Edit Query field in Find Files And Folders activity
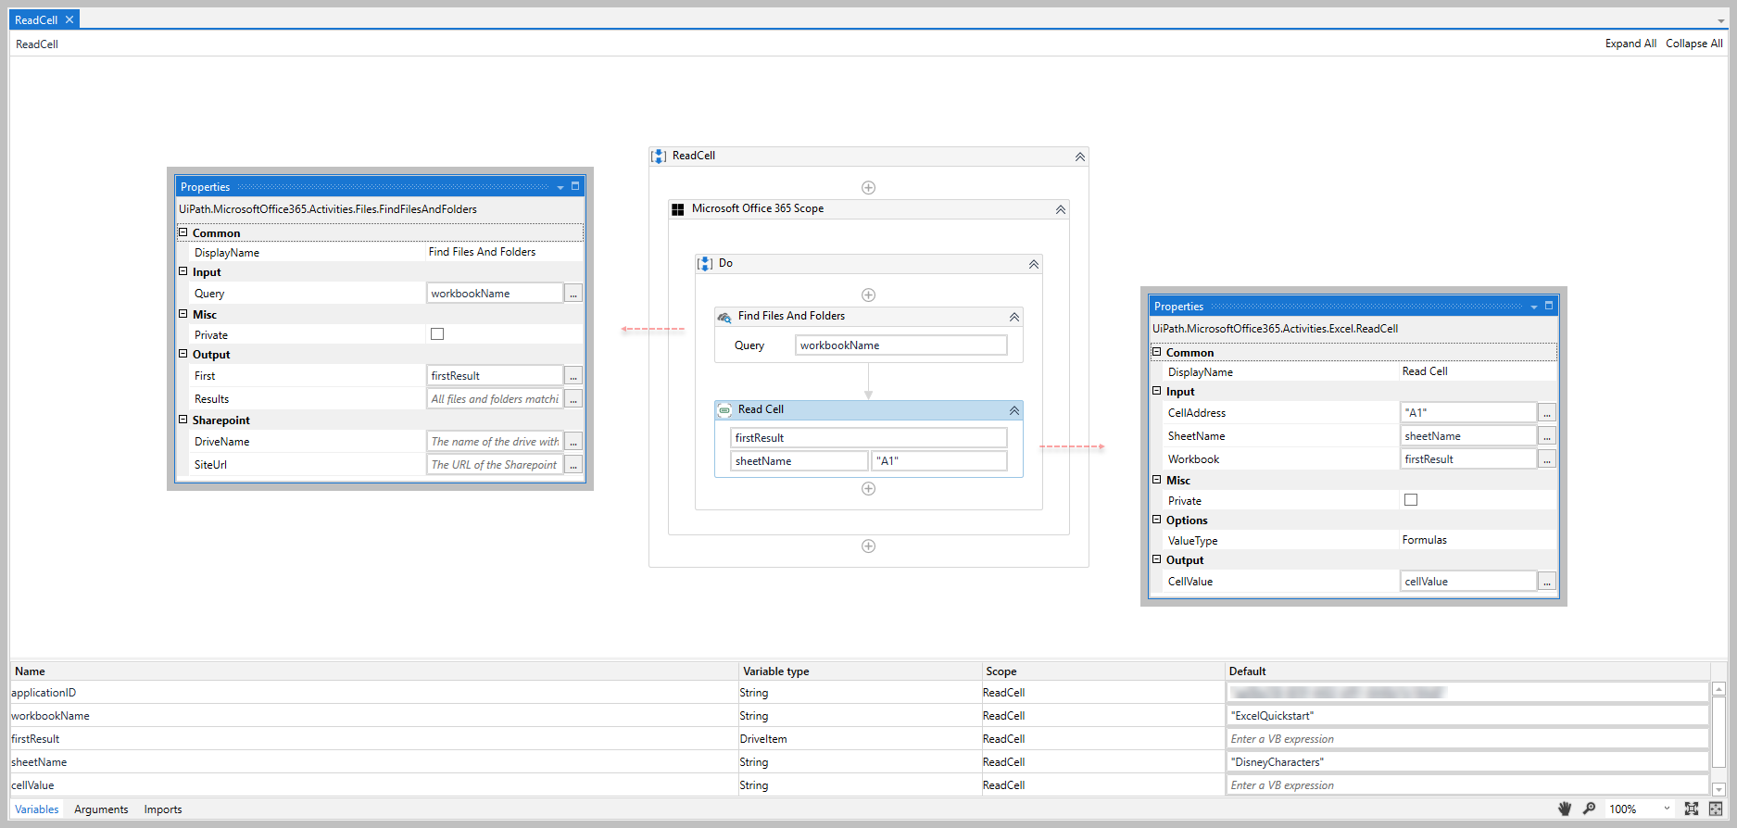The image size is (1737, 828). (x=901, y=345)
